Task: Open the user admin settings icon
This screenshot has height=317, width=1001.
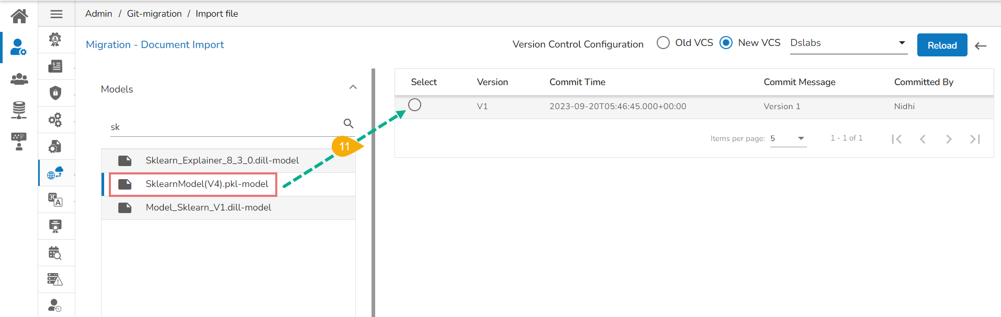Action: pos(19,48)
